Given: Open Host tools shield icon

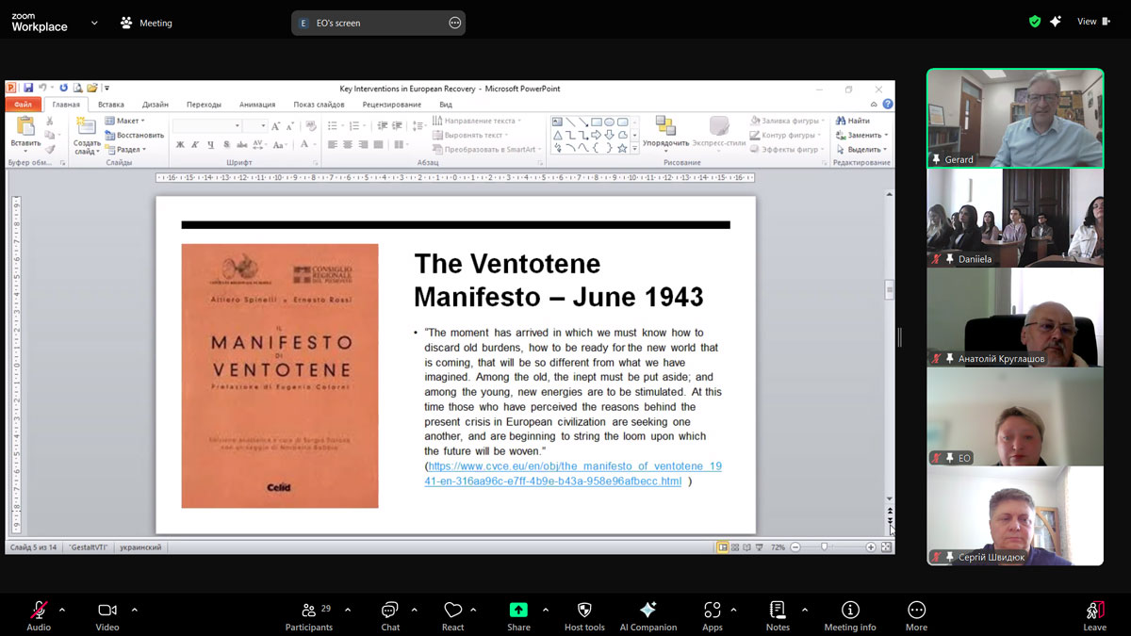Looking at the screenshot, I should click(x=584, y=611).
